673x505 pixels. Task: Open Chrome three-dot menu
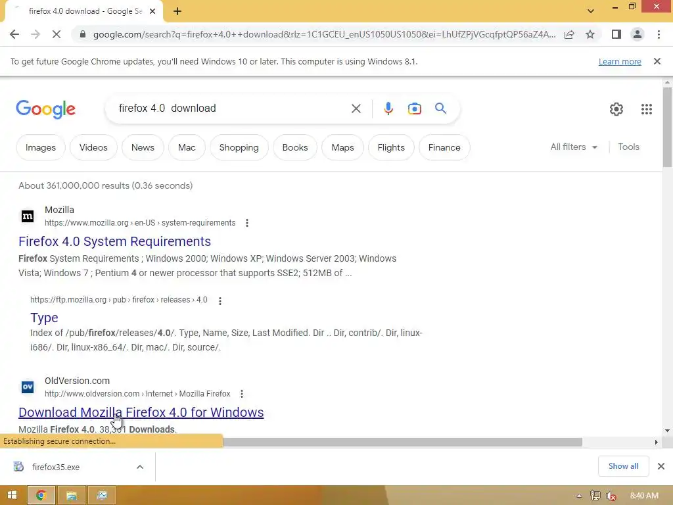659,34
